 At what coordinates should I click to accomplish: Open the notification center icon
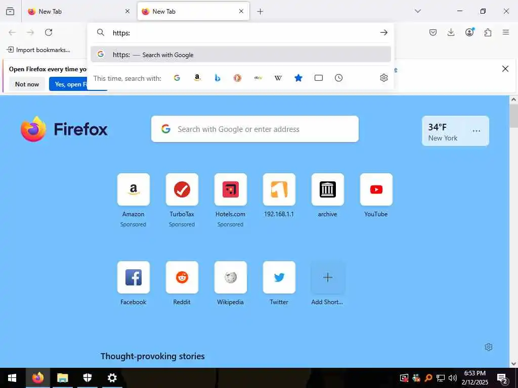coord(502,378)
